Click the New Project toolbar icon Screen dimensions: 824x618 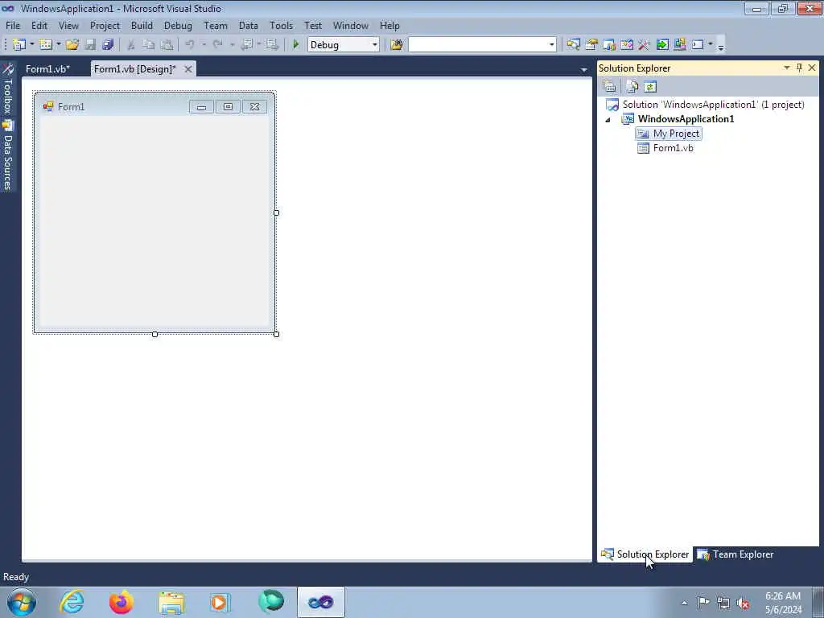click(19, 45)
